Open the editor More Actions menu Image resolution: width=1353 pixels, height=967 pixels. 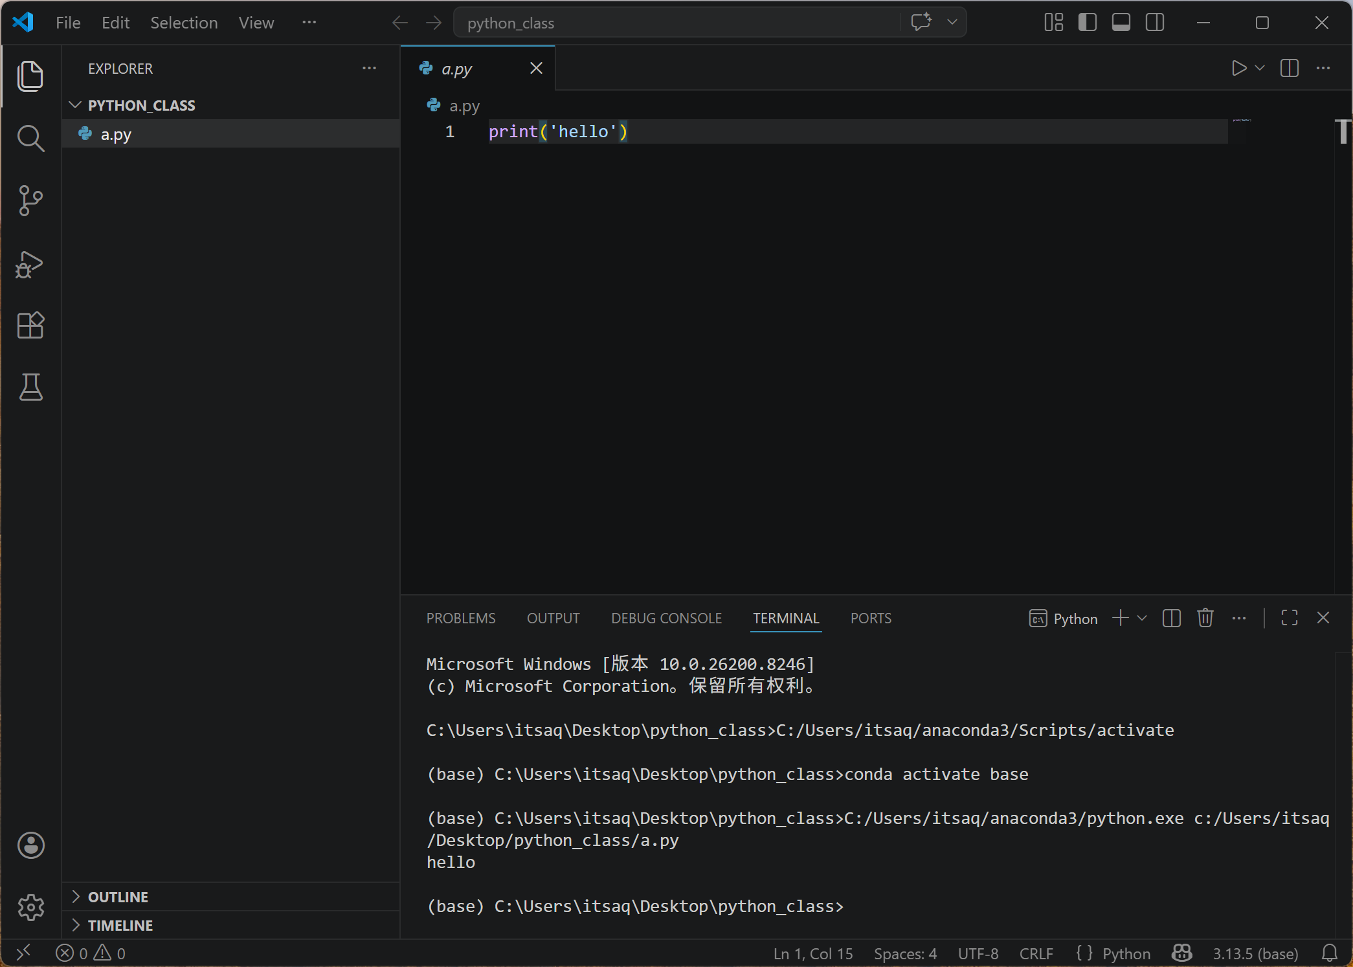coord(1323,68)
